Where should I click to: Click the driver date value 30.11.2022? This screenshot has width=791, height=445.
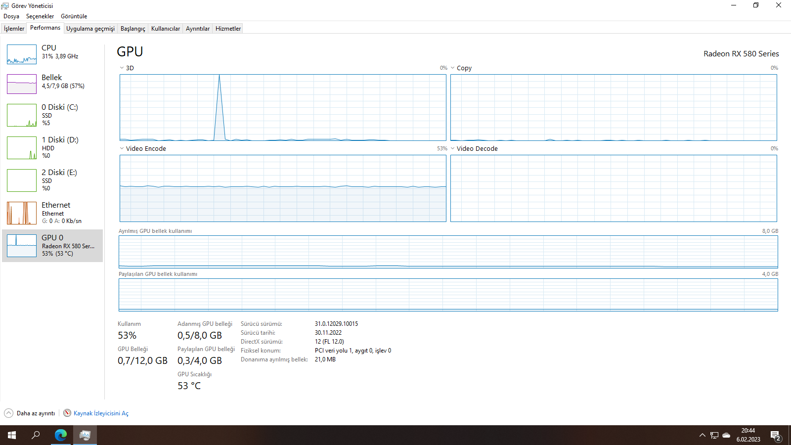328,333
